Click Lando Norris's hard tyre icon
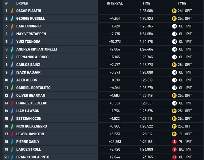This screenshot has width=204, height=160. (x=174, y=26)
